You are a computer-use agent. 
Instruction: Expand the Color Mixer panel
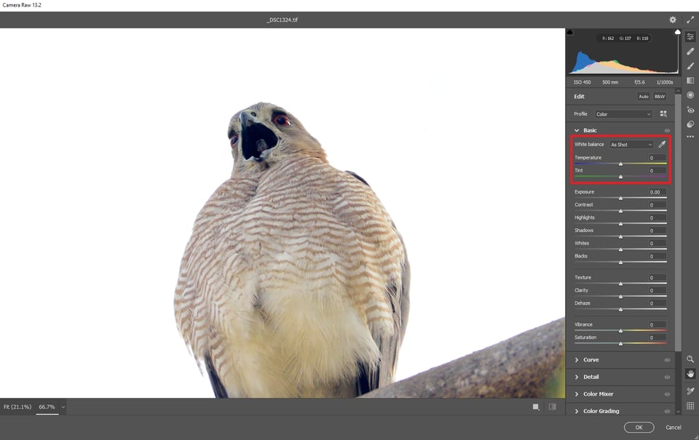click(x=577, y=394)
